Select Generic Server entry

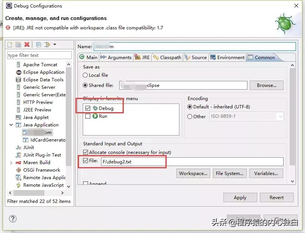[39, 87]
